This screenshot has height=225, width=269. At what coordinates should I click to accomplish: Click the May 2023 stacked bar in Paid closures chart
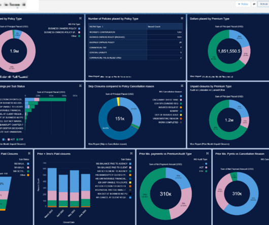click(x=75, y=189)
